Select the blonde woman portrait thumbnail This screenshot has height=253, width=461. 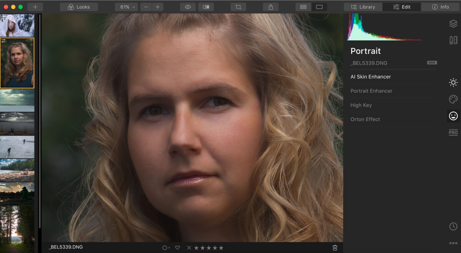(17, 63)
